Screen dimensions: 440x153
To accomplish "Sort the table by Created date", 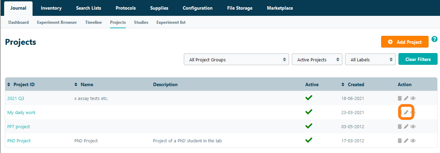I will [x=356, y=84].
